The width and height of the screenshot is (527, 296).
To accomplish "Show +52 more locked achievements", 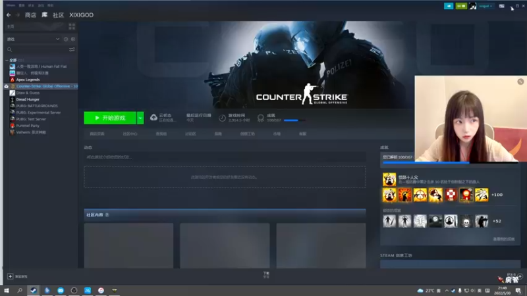I will (x=497, y=221).
